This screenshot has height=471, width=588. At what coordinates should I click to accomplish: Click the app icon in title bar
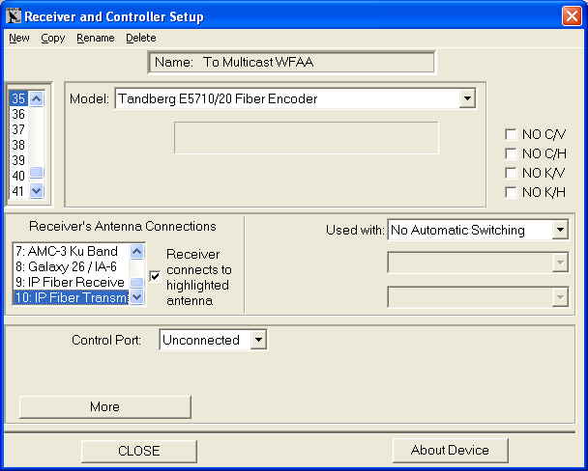click(13, 15)
